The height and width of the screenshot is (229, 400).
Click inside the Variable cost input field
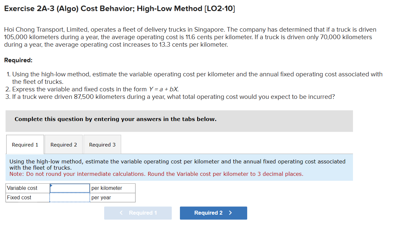(70, 188)
